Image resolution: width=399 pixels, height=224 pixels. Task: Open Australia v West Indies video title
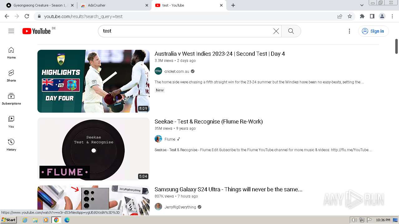(220, 54)
